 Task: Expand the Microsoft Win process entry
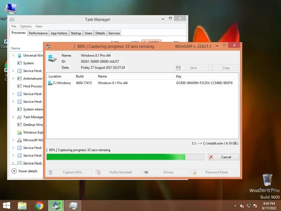13,140
